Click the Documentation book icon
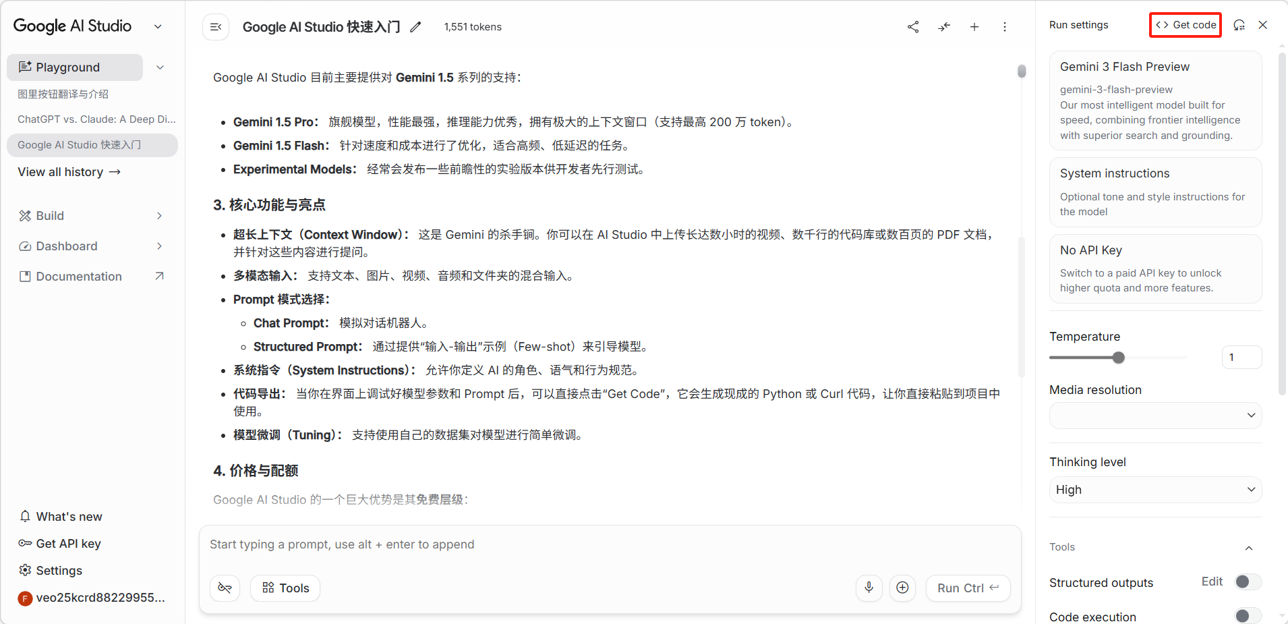The height and width of the screenshot is (624, 1288). [x=25, y=277]
